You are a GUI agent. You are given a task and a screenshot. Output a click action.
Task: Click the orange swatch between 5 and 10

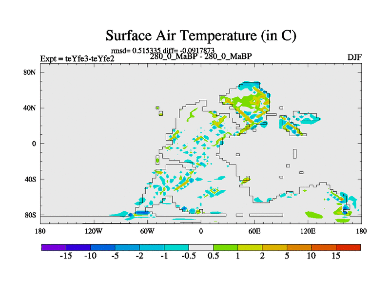click(x=299, y=247)
